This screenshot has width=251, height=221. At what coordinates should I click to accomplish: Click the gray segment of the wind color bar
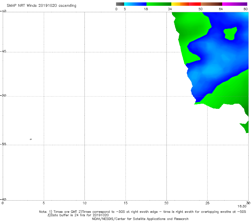(x=120, y=4)
